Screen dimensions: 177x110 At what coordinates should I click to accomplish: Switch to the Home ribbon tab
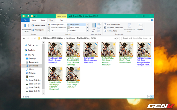pyautogui.click(x=34, y=20)
